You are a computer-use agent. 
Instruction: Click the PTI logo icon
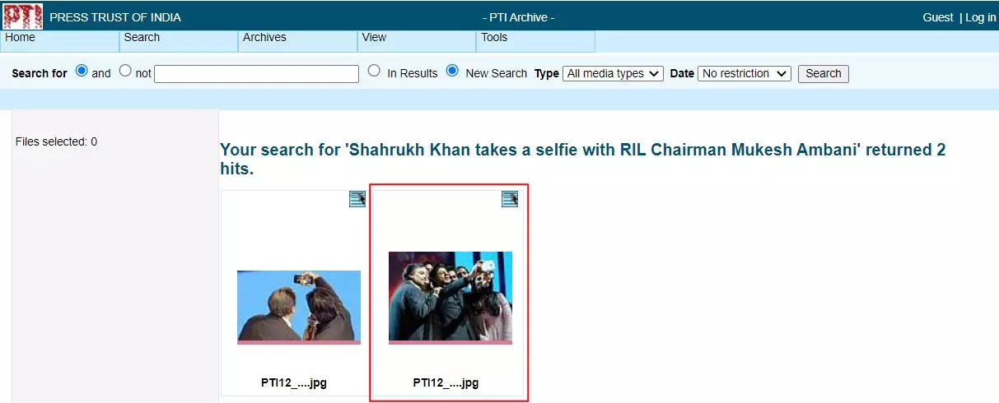[x=23, y=16]
